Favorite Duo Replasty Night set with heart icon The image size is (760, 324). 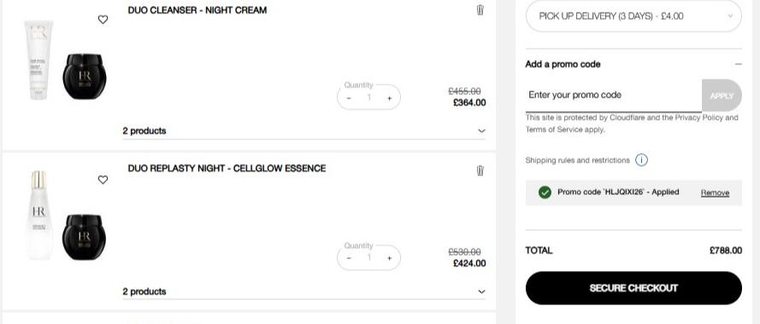(103, 180)
